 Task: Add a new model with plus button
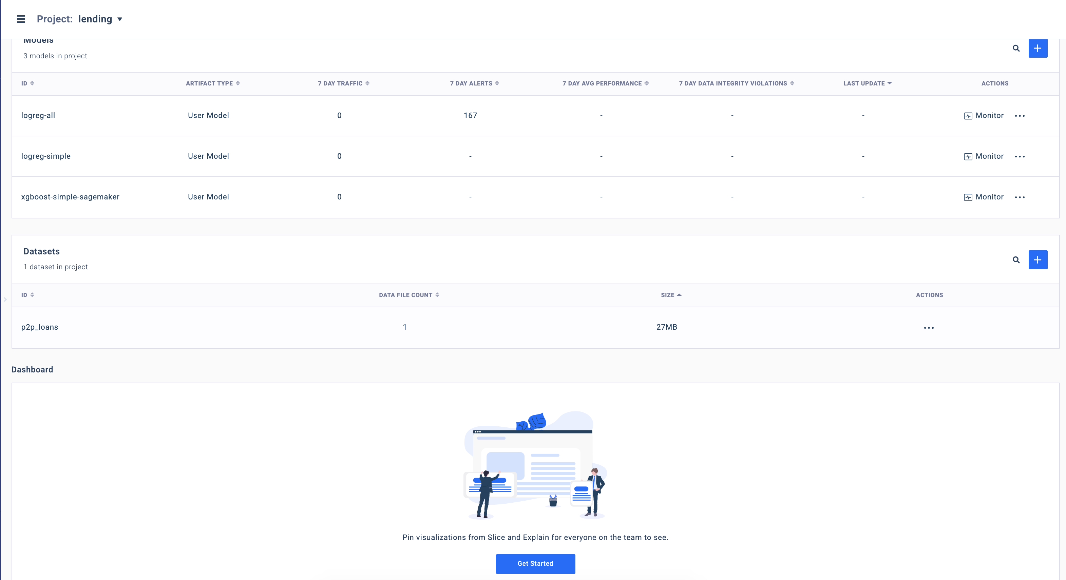pyautogui.click(x=1038, y=49)
